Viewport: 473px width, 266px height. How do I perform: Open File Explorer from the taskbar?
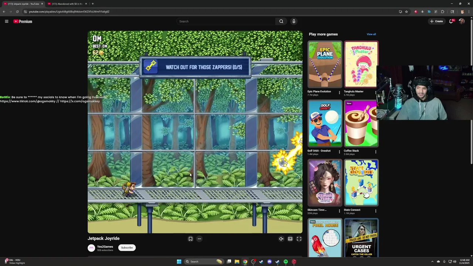(237, 262)
